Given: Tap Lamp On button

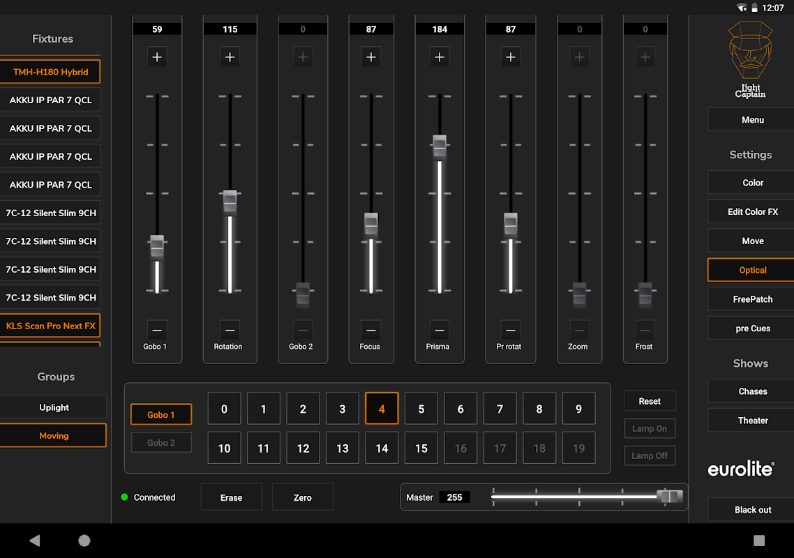Looking at the screenshot, I should (650, 428).
